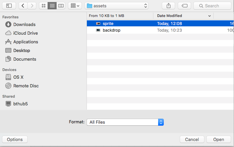Sort by Date Modified column header
The image size is (234, 147).
(x=183, y=16)
